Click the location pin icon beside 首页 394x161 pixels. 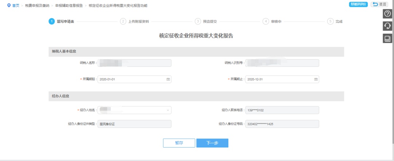[9, 6]
